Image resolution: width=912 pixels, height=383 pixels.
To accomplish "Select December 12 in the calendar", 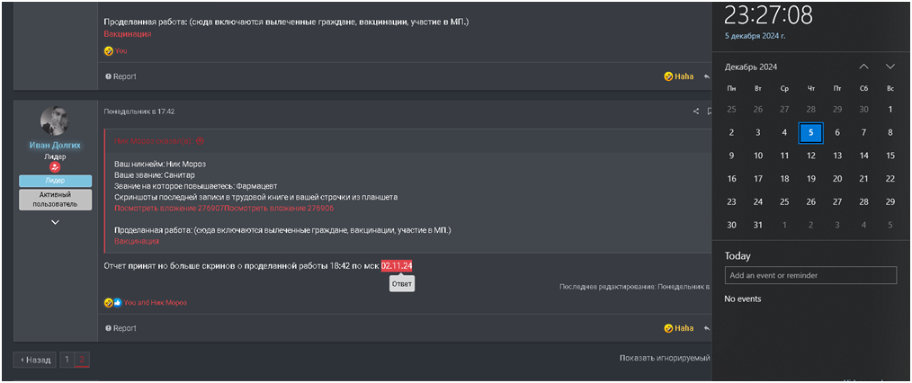I will [810, 156].
